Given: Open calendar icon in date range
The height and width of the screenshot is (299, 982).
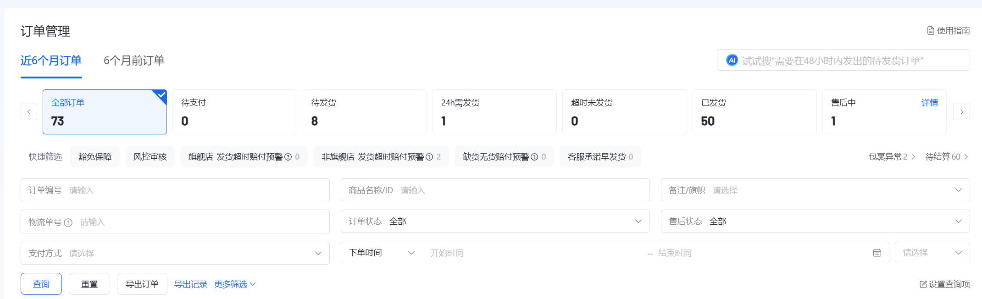Looking at the screenshot, I should click(x=877, y=253).
